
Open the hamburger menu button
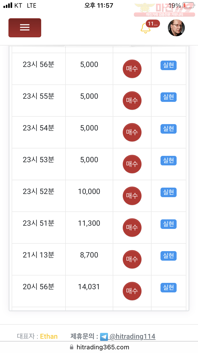tap(25, 28)
